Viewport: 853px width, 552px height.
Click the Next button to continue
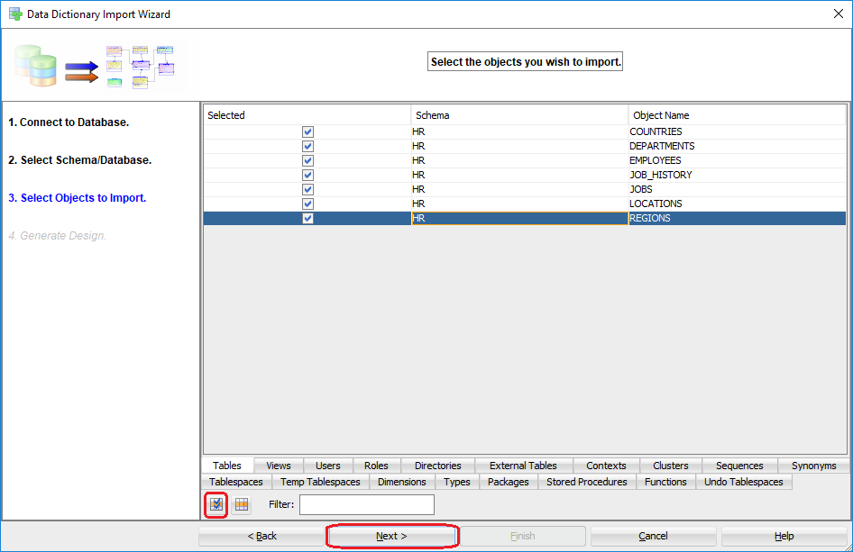click(x=391, y=536)
